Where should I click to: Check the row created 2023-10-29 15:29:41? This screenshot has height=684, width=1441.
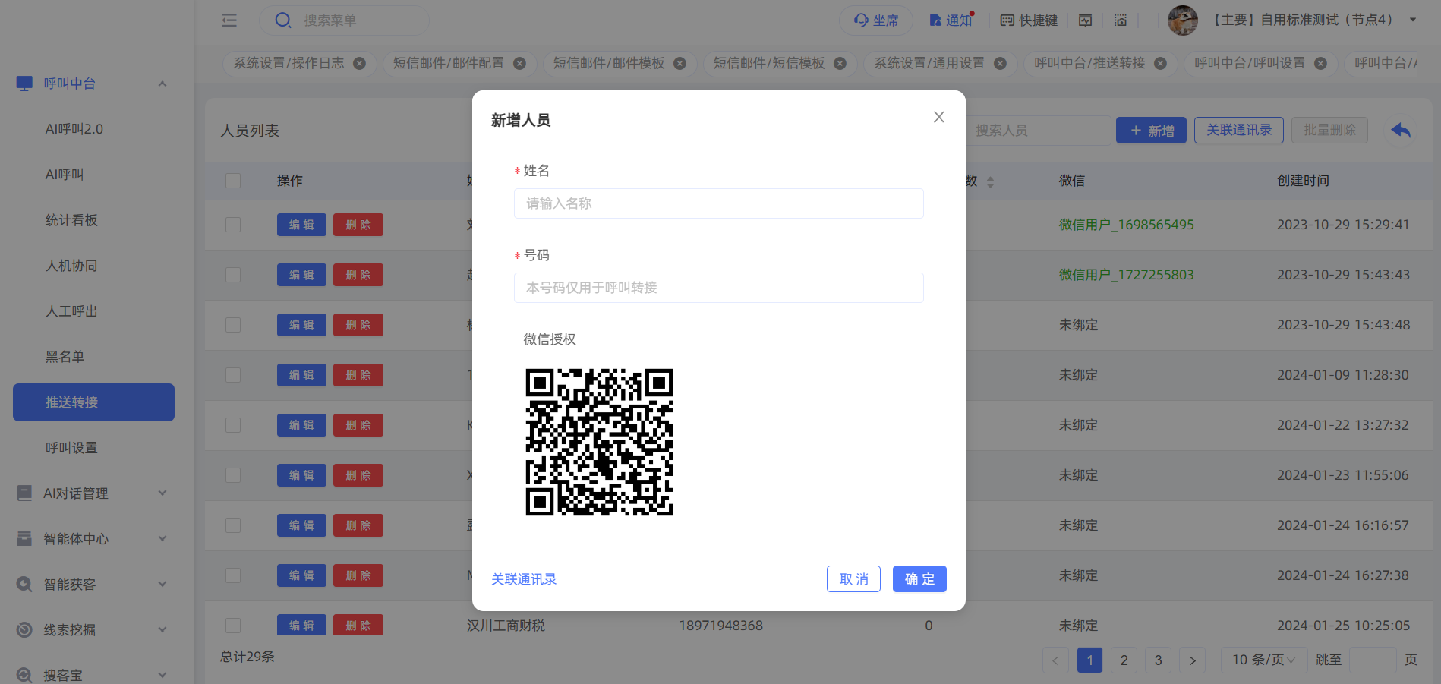click(233, 225)
